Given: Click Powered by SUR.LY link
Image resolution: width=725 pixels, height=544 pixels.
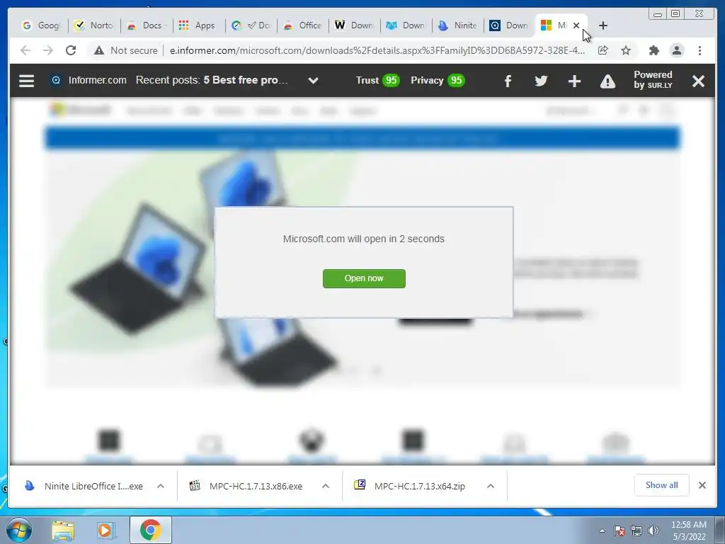Looking at the screenshot, I should point(653,79).
